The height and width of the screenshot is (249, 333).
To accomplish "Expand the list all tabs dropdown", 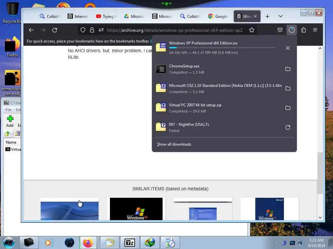I will pyautogui.click(x=281, y=16).
